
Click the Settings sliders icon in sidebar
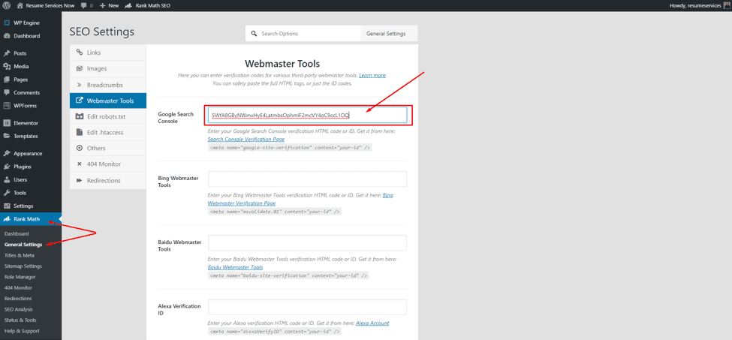(7, 206)
